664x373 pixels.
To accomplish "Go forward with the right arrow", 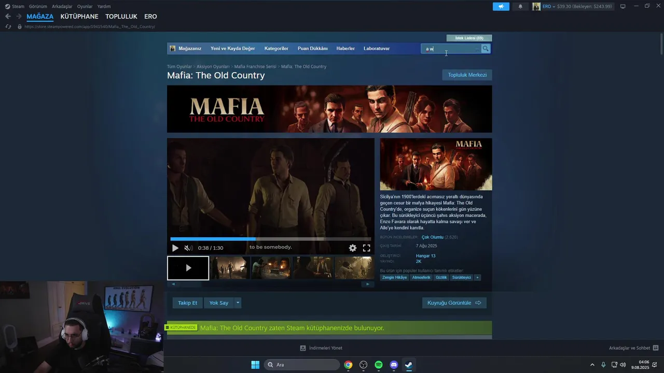I will click(x=19, y=17).
